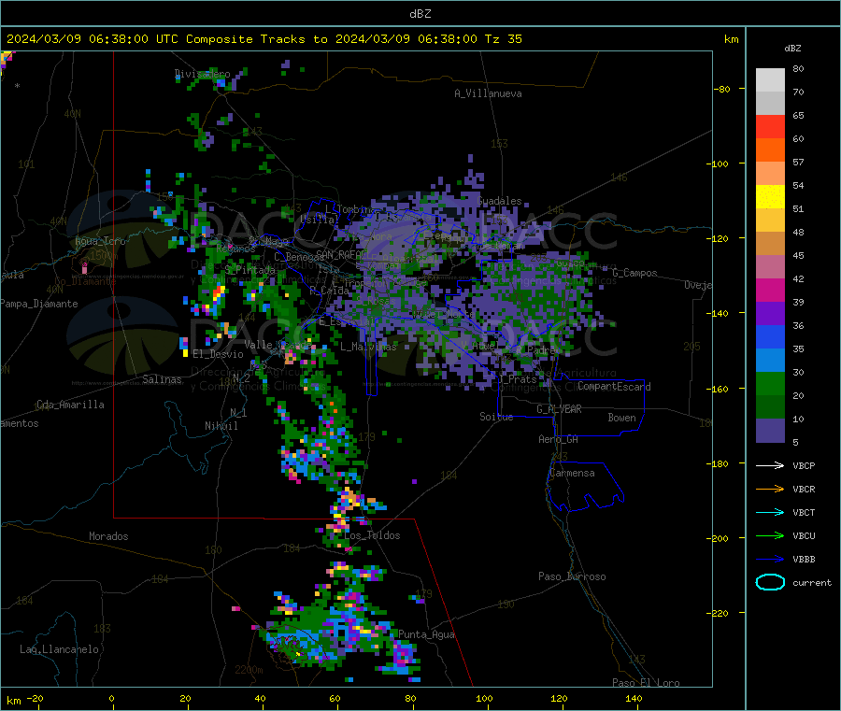This screenshot has height=711, width=841.
Task: Click the Aero_GA map label
Action: pyautogui.click(x=558, y=439)
